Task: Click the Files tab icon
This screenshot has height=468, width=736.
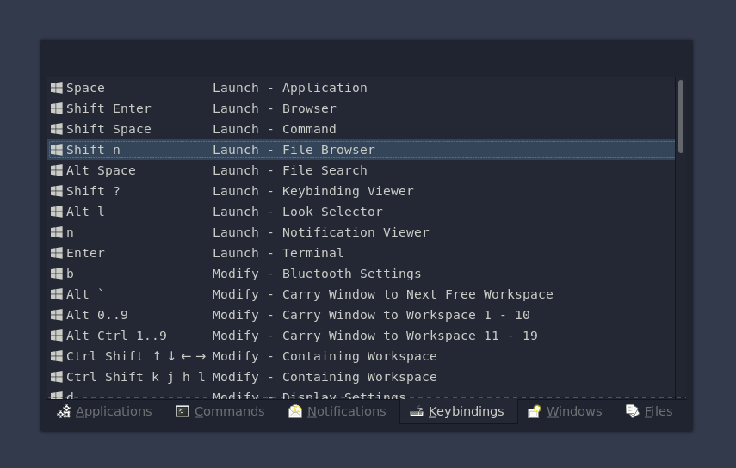Action: tap(633, 411)
